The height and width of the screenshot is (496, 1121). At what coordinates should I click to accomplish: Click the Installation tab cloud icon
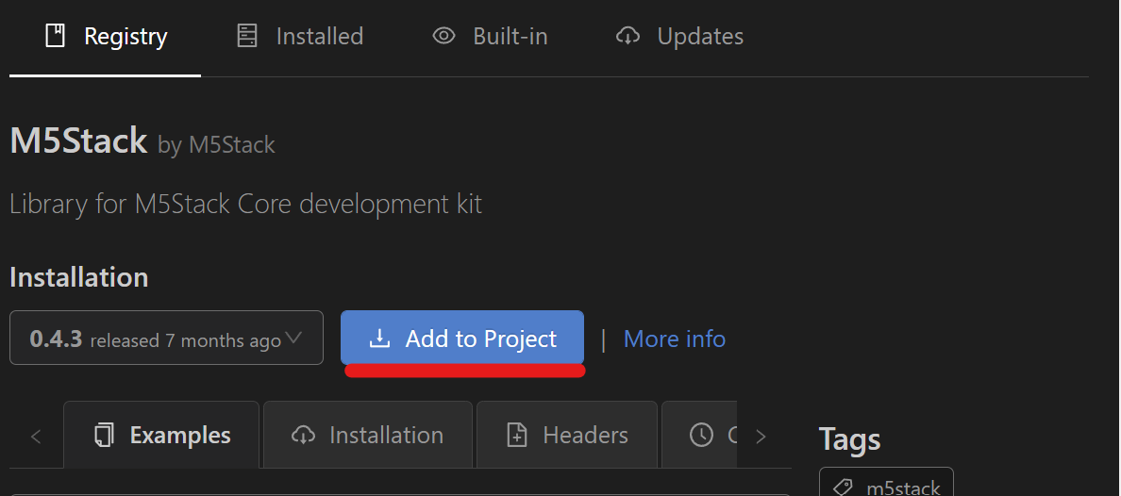click(x=304, y=435)
